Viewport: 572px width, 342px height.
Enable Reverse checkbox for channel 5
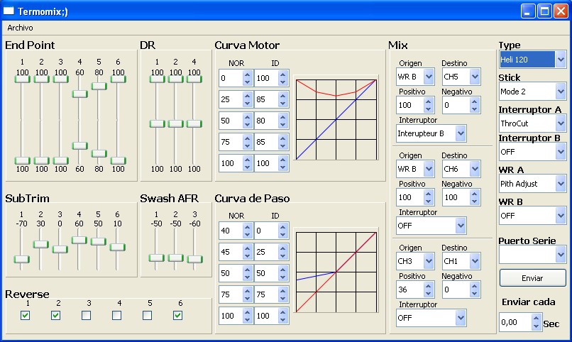coord(147,316)
